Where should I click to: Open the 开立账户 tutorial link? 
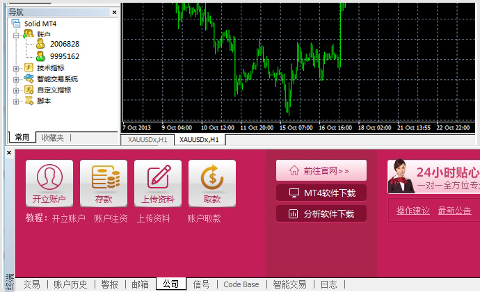[69, 218]
